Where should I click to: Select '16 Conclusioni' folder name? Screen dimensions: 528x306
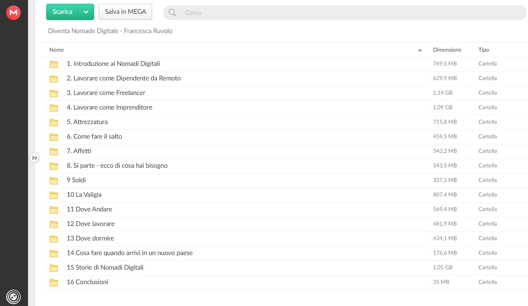point(87,282)
